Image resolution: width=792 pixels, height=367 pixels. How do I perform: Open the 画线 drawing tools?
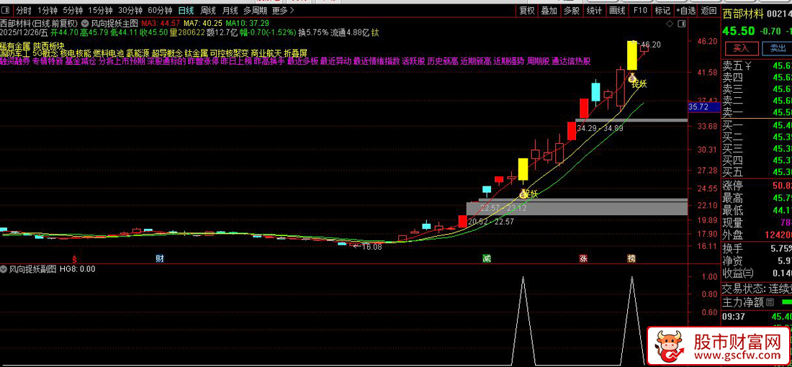(x=617, y=10)
